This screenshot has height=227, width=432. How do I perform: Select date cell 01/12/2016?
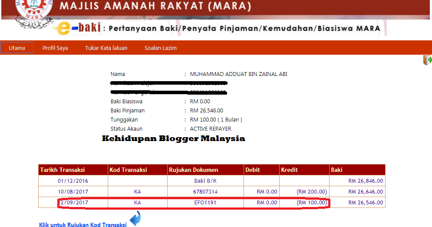click(x=73, y=181)
